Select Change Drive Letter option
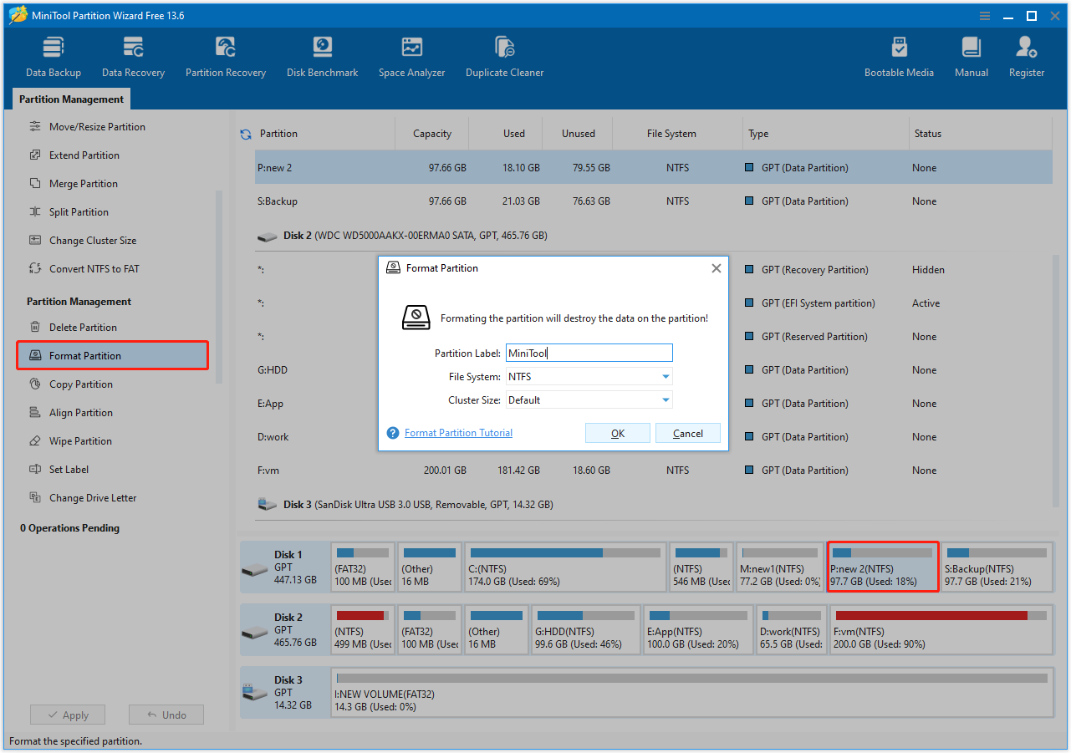 pos(93,498)
